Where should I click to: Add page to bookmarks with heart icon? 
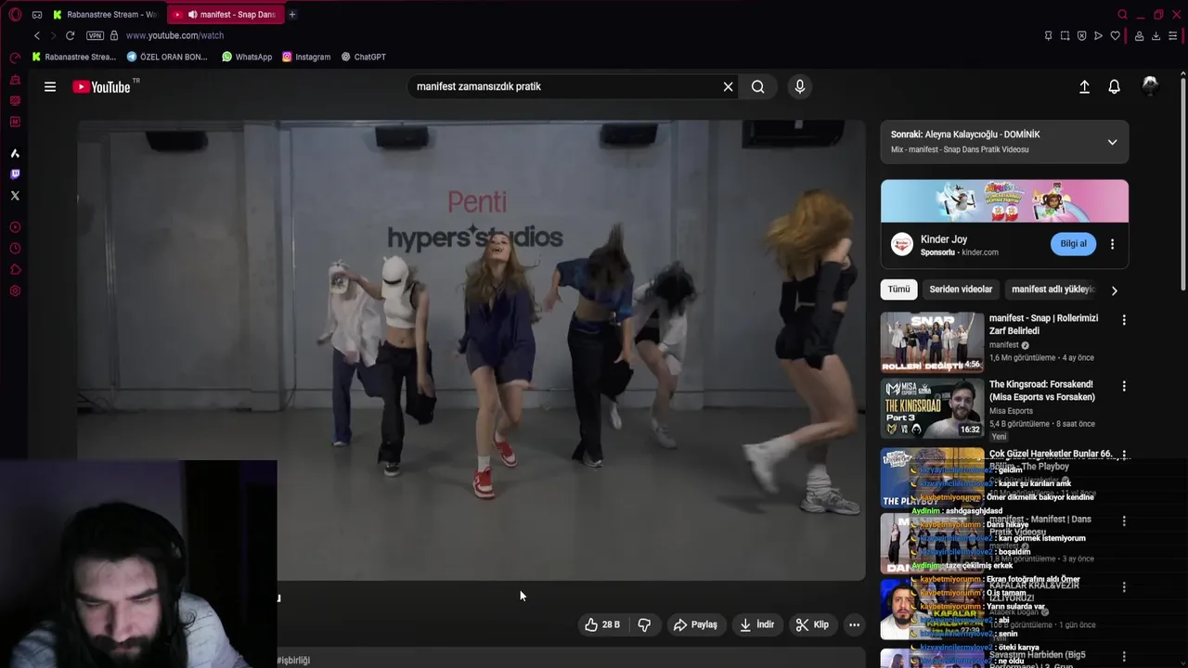pos(1116,35)
